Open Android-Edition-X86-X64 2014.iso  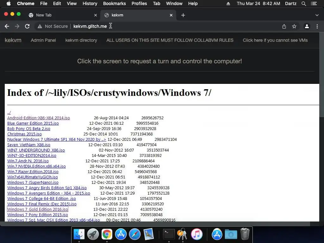[38, 118]
